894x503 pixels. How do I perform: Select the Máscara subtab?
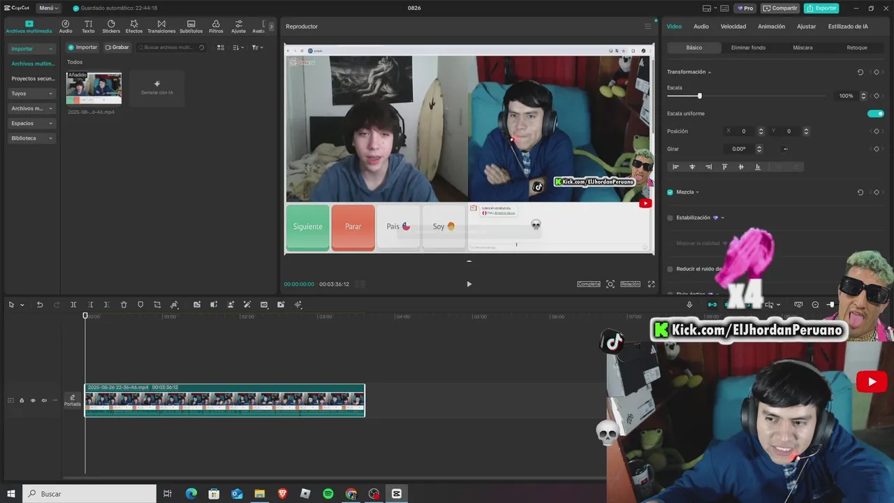(803, 48)
